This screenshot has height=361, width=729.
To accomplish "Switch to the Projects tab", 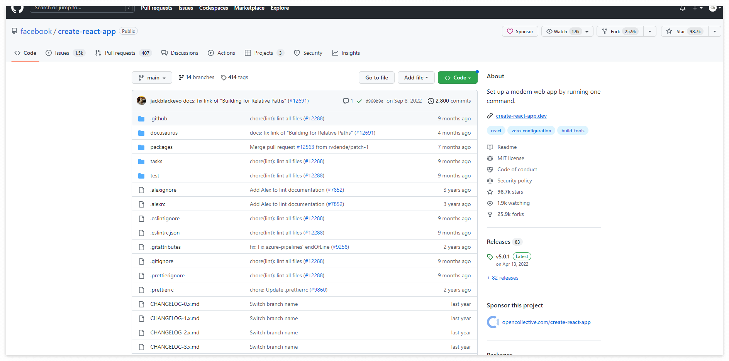I will click(x=264, y=53).
